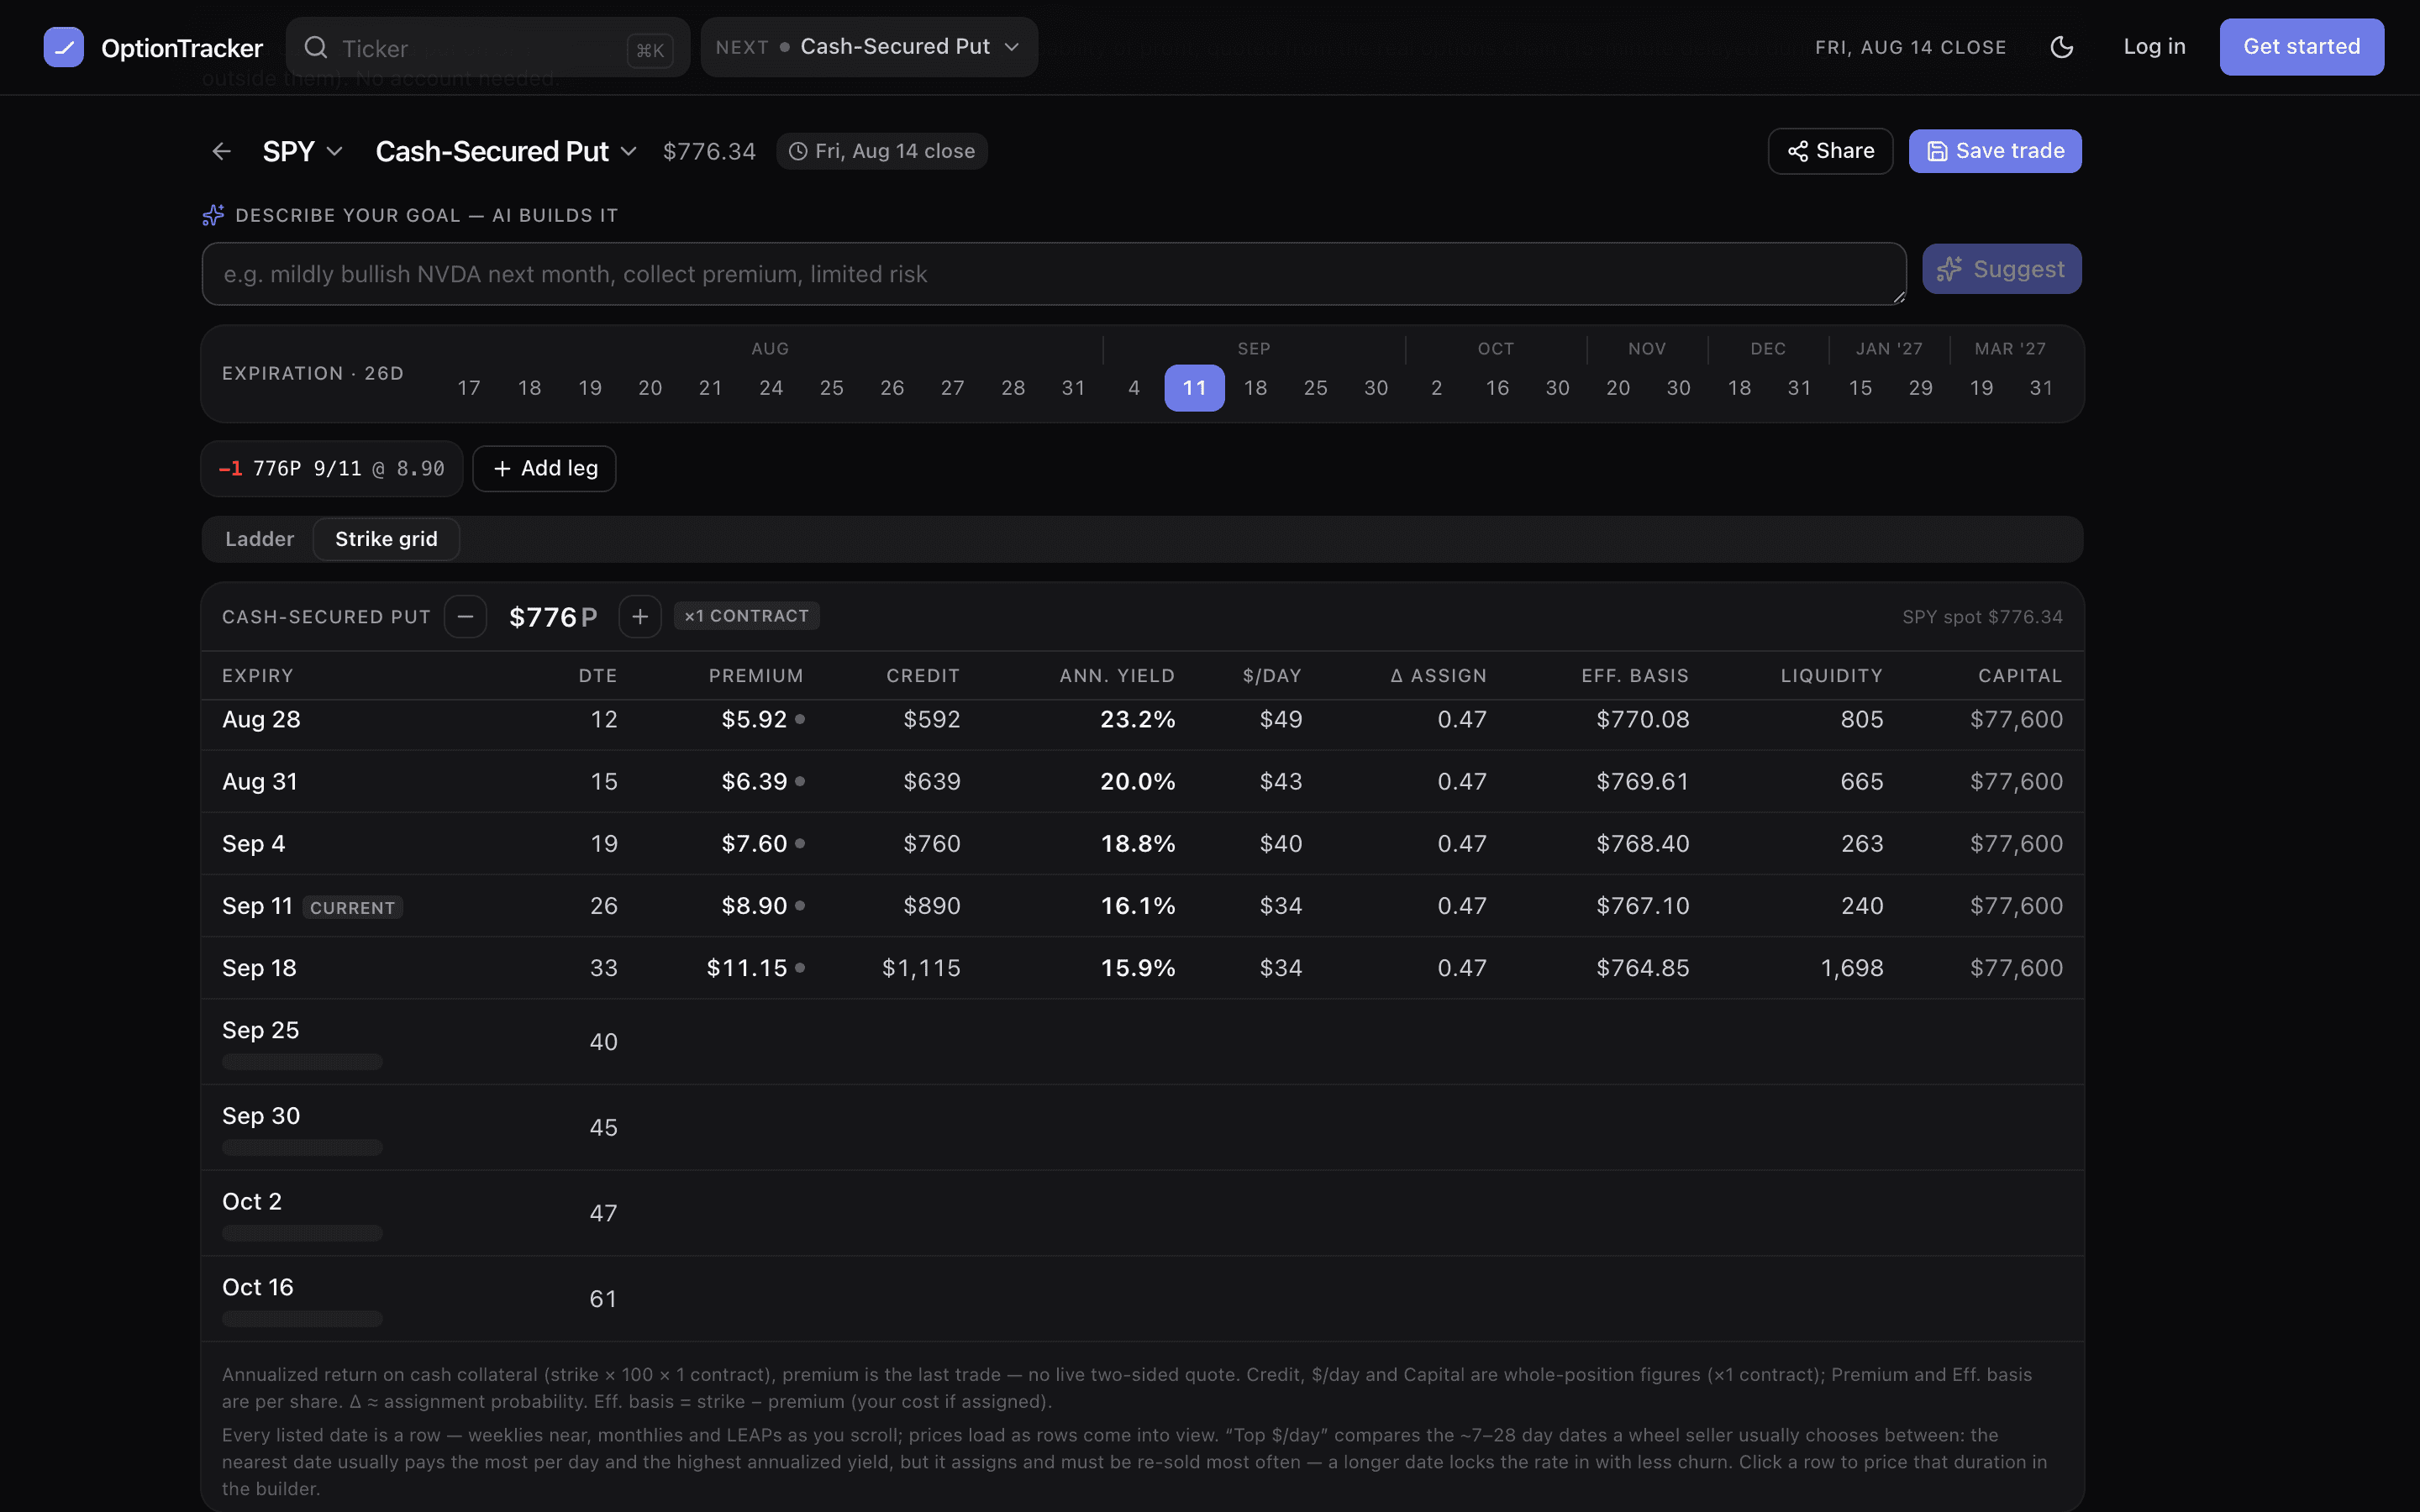Open the Cash-Secured Put strategy dropdown heading
This screenshot has height=1512, width=2420.
(x=506, y=151)
